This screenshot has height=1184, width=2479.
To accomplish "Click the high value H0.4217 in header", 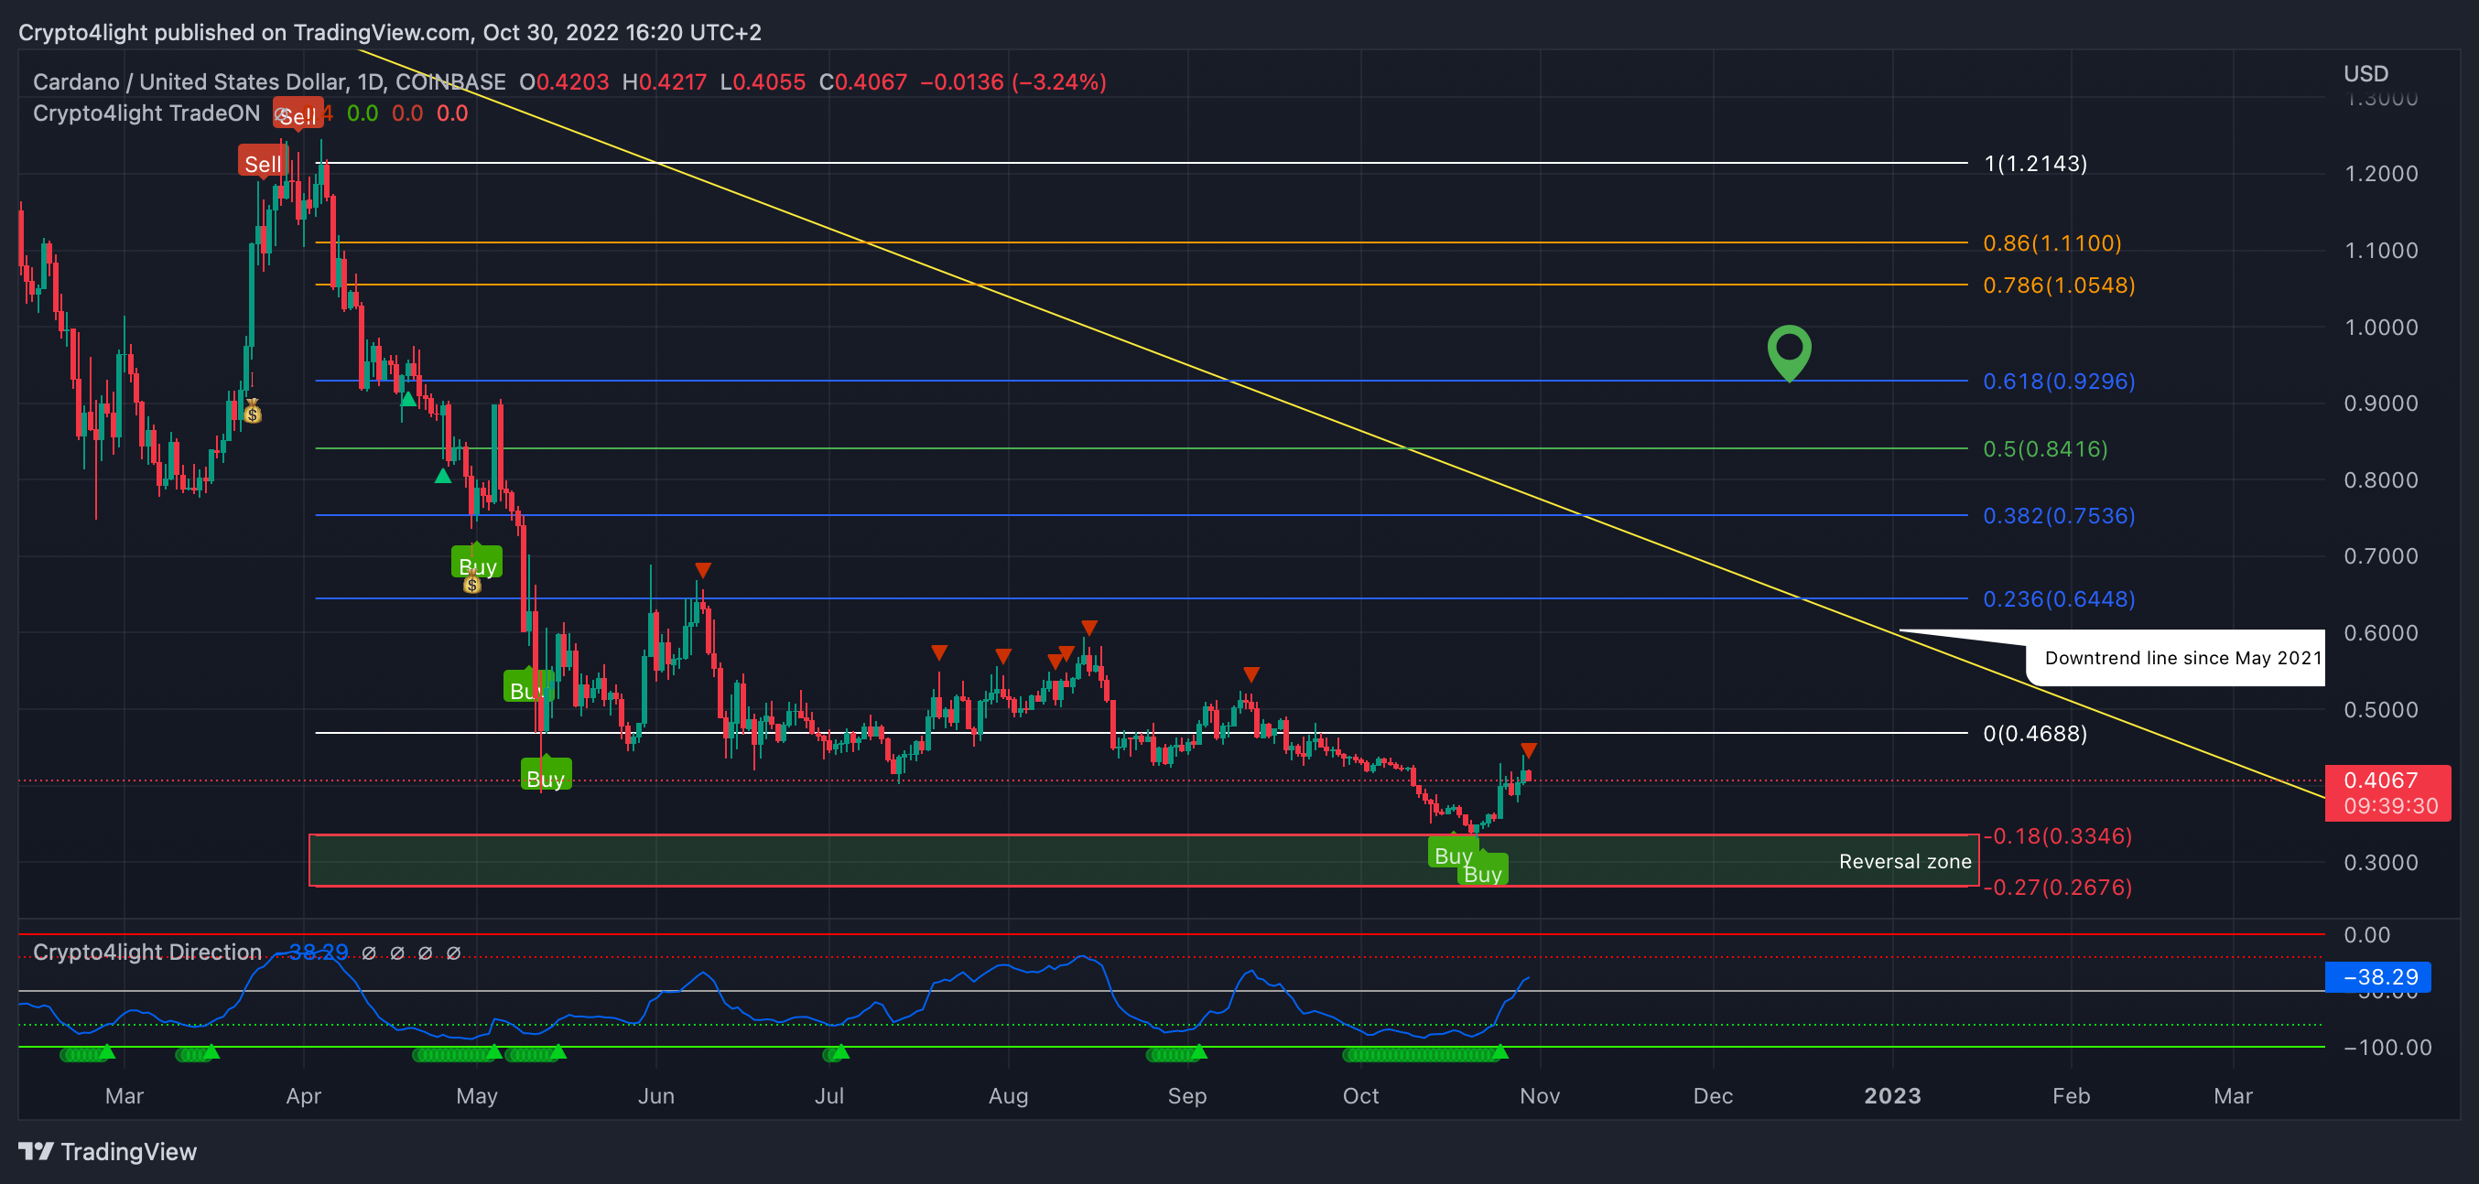I will [x=664, y=81].
